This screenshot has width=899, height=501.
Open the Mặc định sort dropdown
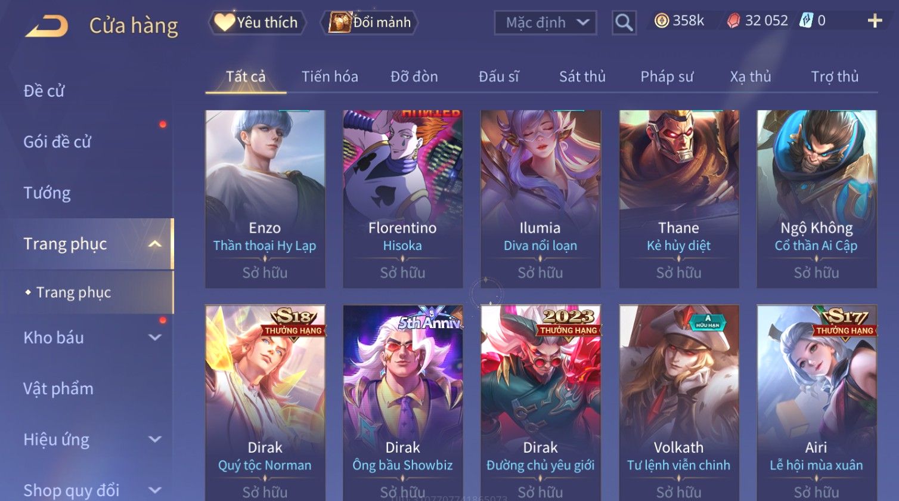click(x=545, y=23)
